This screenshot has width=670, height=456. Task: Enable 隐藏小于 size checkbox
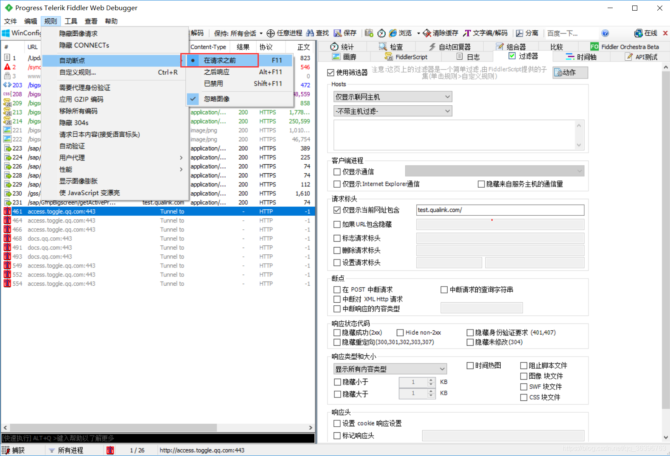point(337,382)
